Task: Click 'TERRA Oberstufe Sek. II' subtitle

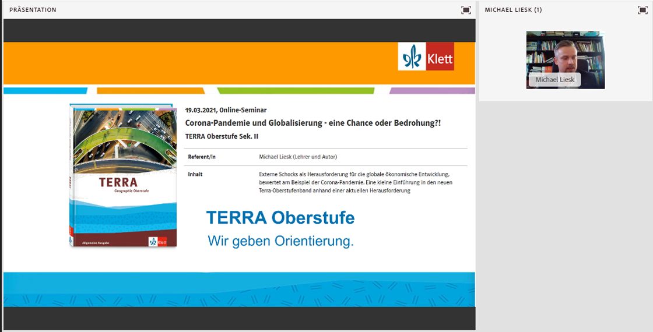Action: click(x=222, y=136)
